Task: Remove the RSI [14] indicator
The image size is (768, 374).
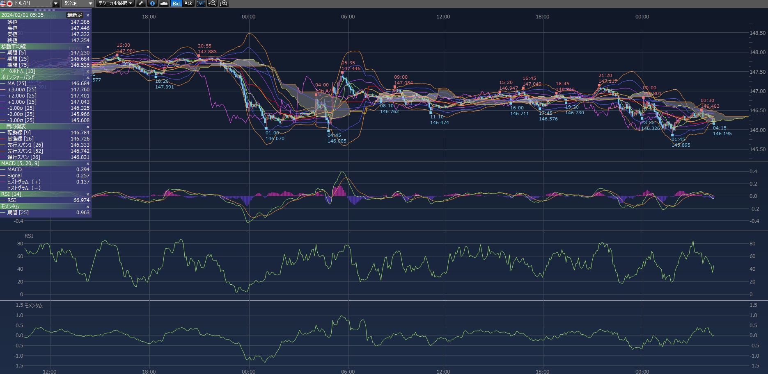Action: [88, 194]
